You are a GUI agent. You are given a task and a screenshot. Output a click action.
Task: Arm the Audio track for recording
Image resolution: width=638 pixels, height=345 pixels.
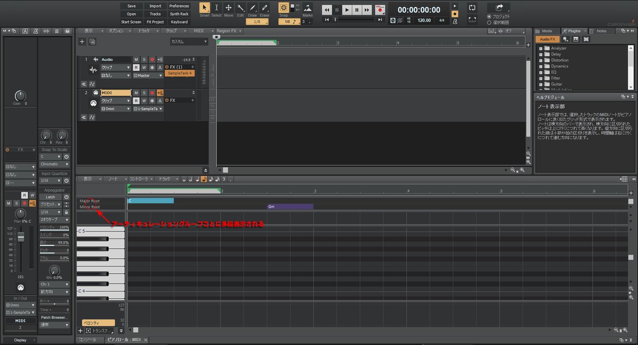tap(152, 60)
